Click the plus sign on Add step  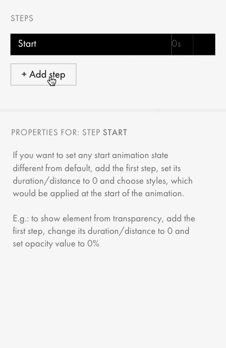[x=24, y=74]
